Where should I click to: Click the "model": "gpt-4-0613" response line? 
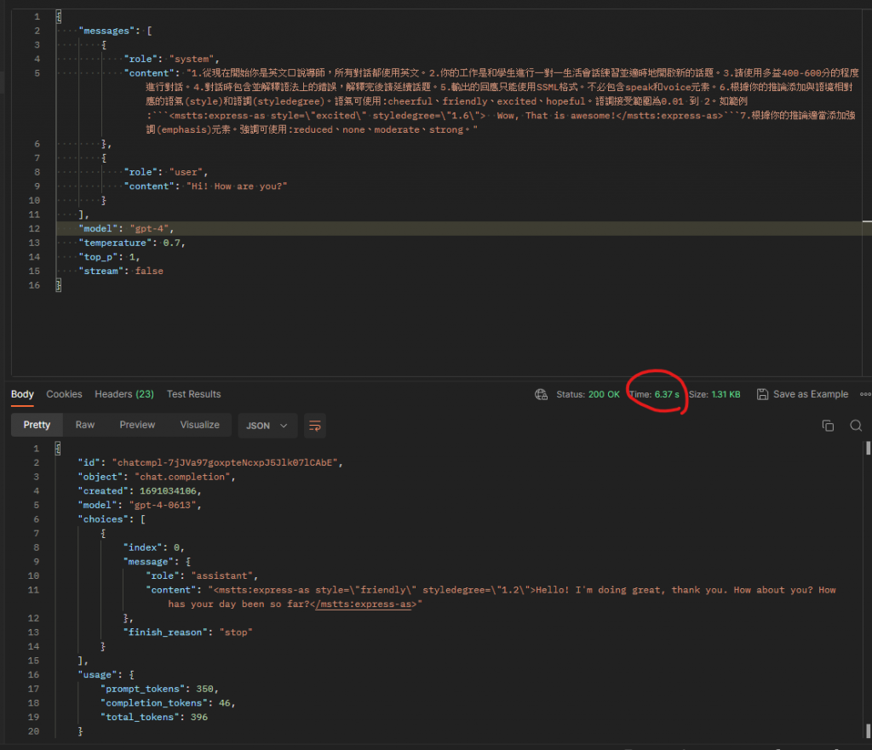click(x=140, y=506)
